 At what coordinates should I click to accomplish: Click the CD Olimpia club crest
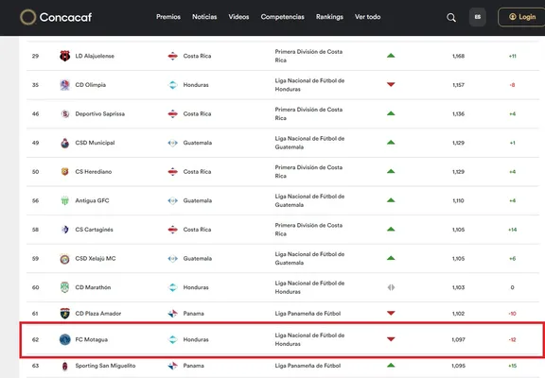64,85
